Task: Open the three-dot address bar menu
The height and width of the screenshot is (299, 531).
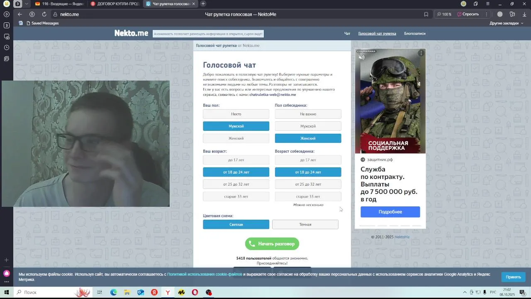Action: [487, 14]
